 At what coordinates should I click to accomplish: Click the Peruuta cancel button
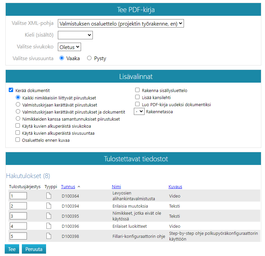[x=34, y=249]
